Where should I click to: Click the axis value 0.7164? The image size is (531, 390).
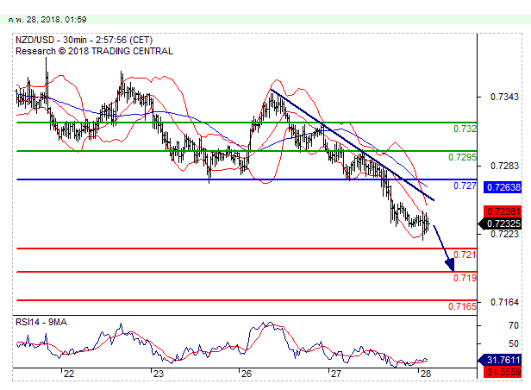(x=504, y=302)
